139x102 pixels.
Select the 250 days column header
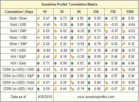click(96, 12)
